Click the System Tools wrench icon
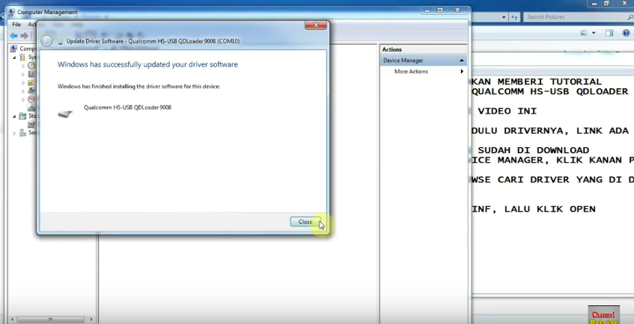The image size is (634, 324). [x=22, y=57]
